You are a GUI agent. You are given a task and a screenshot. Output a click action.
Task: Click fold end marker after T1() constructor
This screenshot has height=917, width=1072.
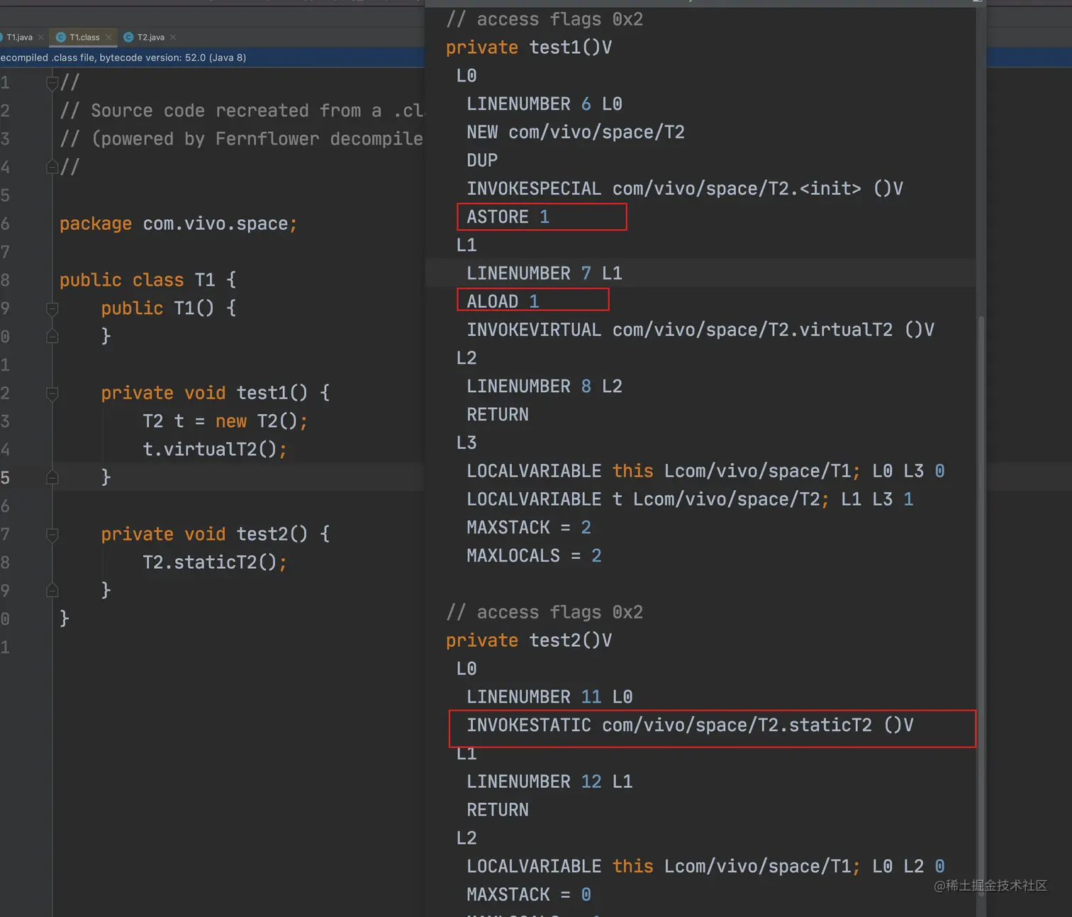tap(52, 336)
